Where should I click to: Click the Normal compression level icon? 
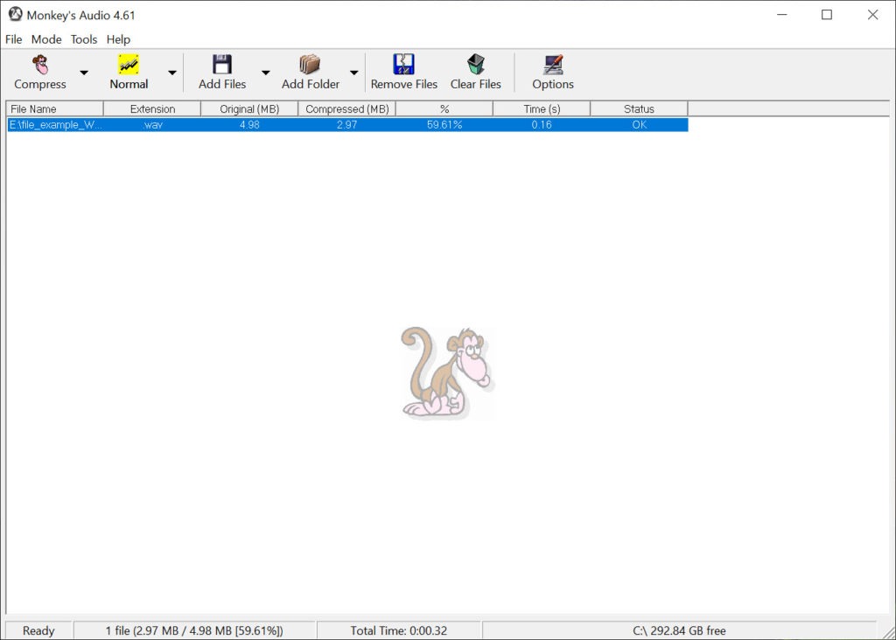pos(129,65)
